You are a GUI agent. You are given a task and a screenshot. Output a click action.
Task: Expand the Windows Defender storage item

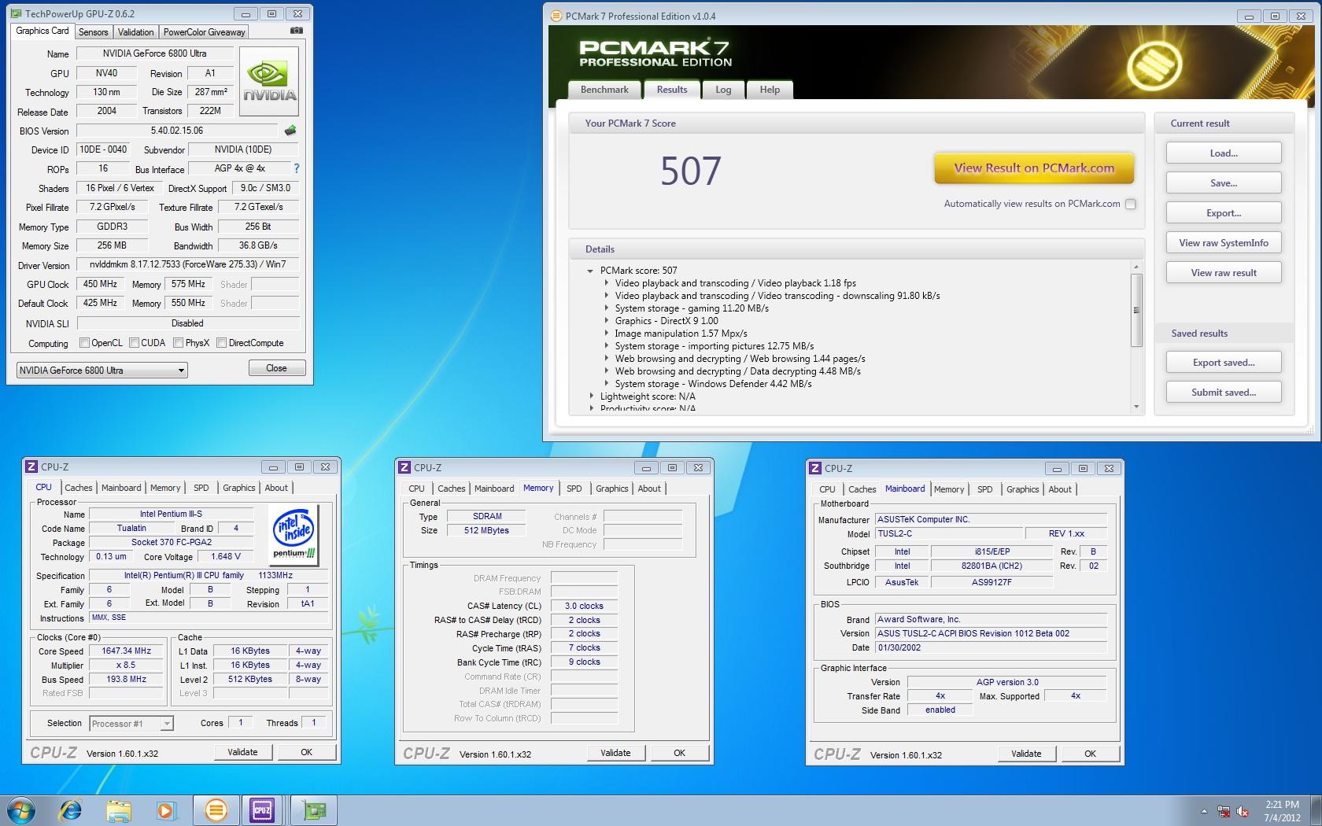607,384
